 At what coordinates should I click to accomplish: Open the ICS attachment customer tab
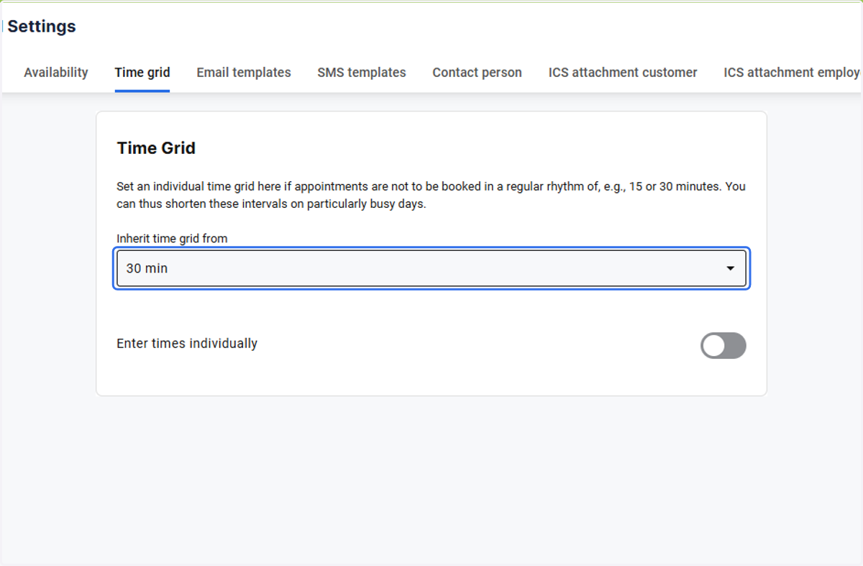623,73
